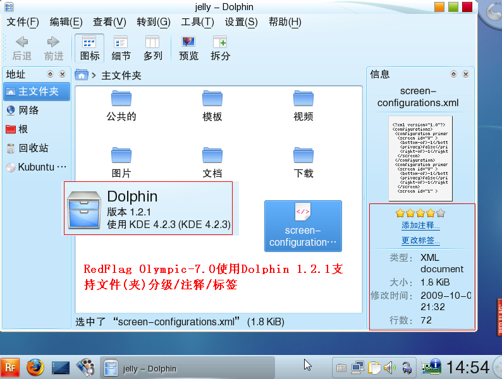
Task: Set rating to one star
Action: click(x=400, y=213)
